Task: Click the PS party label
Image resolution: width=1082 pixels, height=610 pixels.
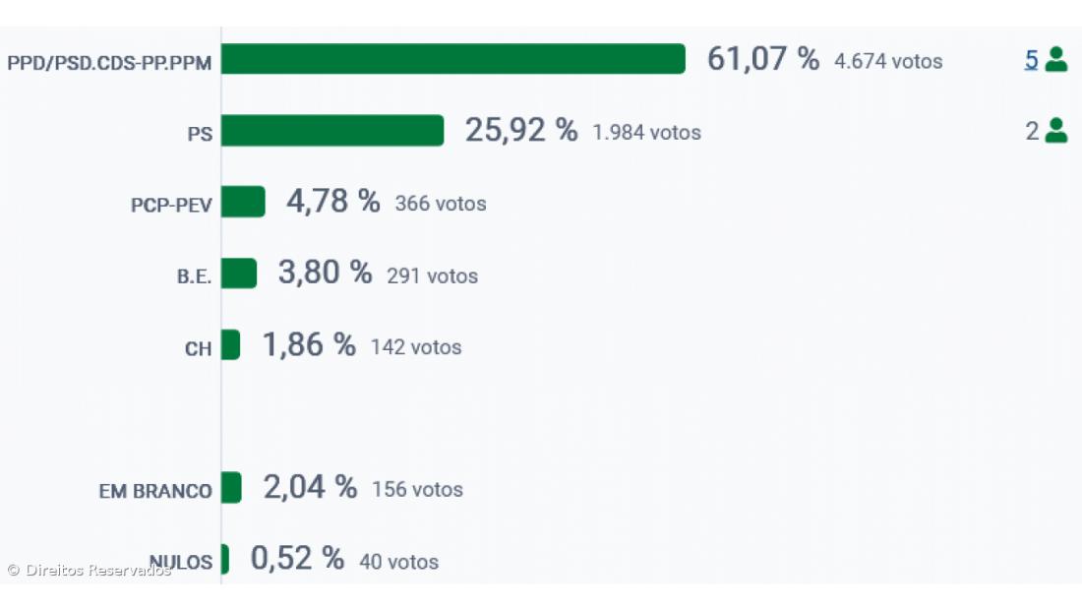Action: click(x=200, y=134)
